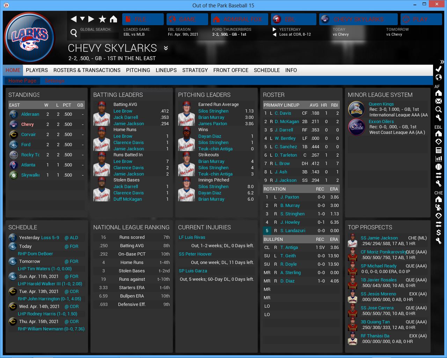
Task: Click the back navigation arrow
Action: pyautogui.click(x=73, y=19)
